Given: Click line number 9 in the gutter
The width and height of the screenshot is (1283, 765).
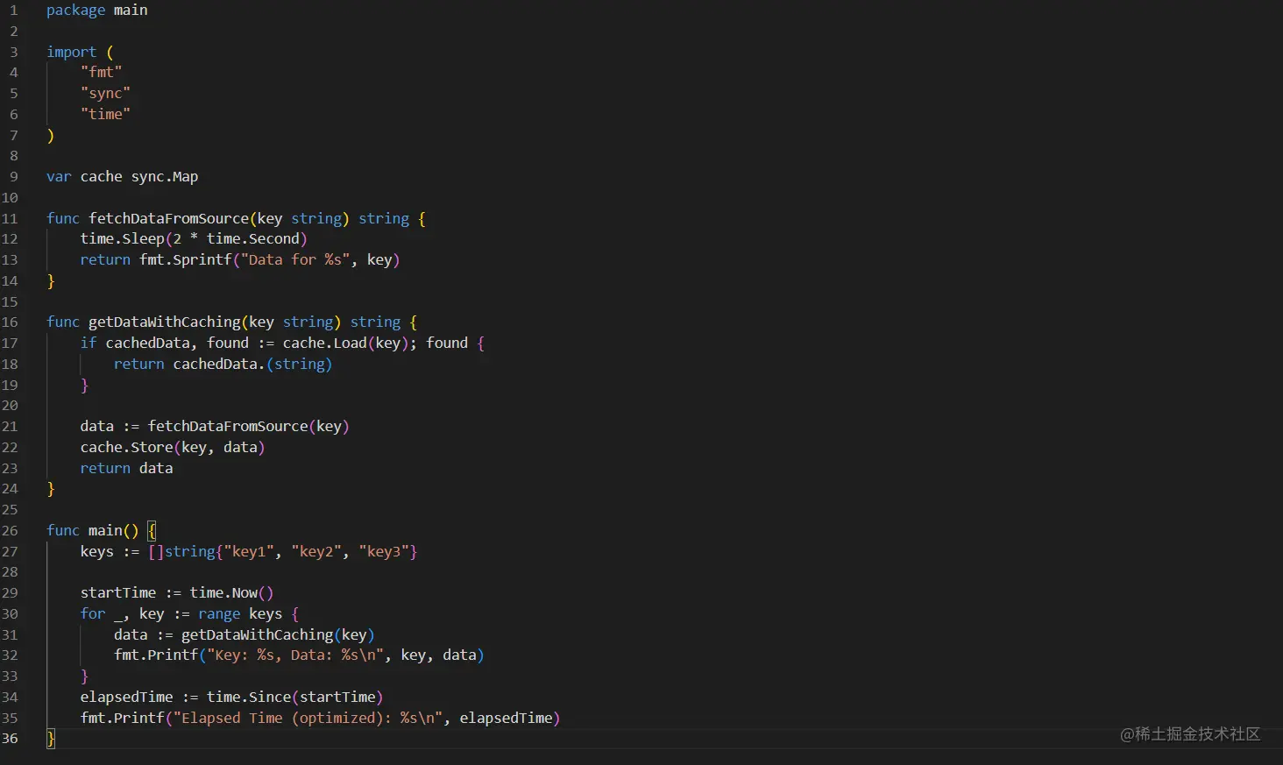Looking at the screenshot, I should (13, 177).
